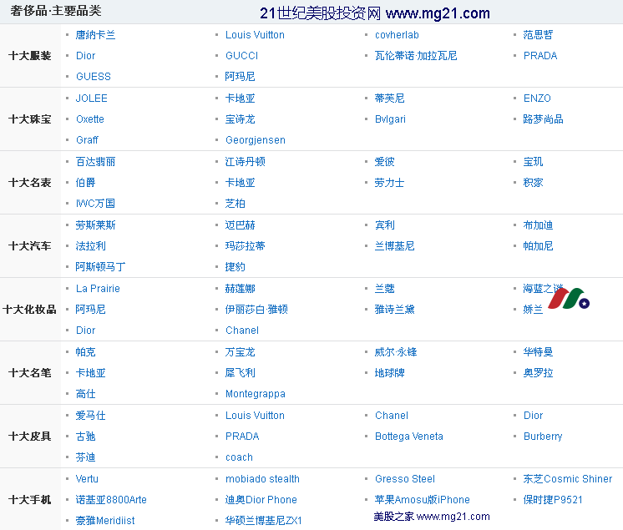This screenshot has width=623, height=530.
Task: Open the Georgjensen link
Action: pos(256,139)
